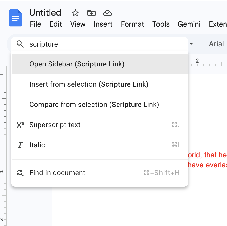
Task: Select Find in document result
Action: pyautogui.click(x=100, y=173)
